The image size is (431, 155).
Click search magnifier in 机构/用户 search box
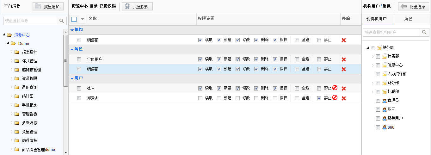[x=424, y=32]
